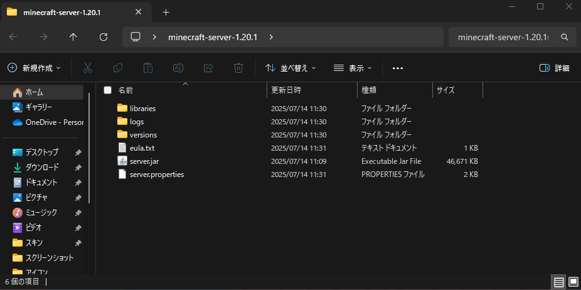Click the Copy icon in toolbar
581x290 pixels.
[118, 68]
